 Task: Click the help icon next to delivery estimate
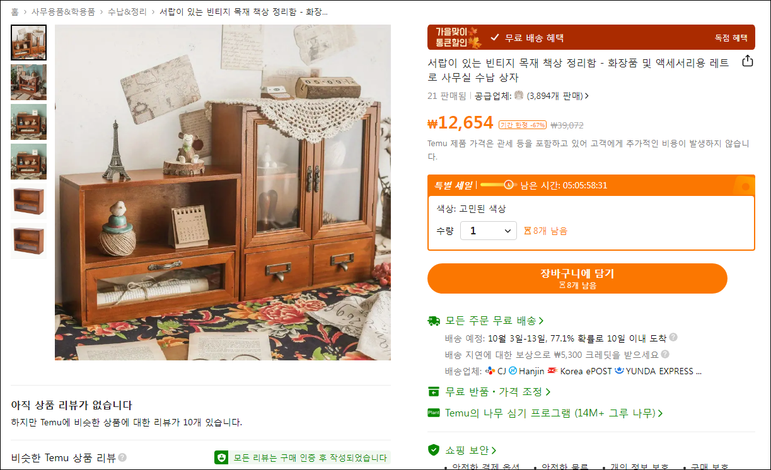click(x=673, y=338)
